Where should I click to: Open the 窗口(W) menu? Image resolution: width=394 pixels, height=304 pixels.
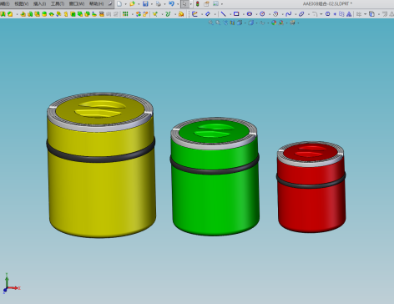coord(77,4)
